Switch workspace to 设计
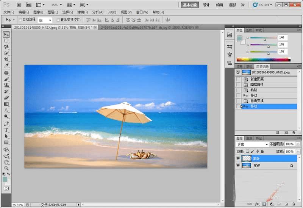 coord(206,5)
